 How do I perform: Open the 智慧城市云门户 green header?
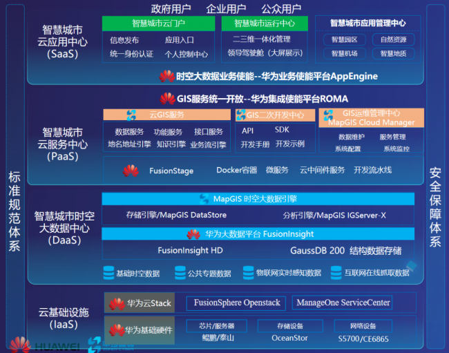pyautogui.click(x=158, y=23)
